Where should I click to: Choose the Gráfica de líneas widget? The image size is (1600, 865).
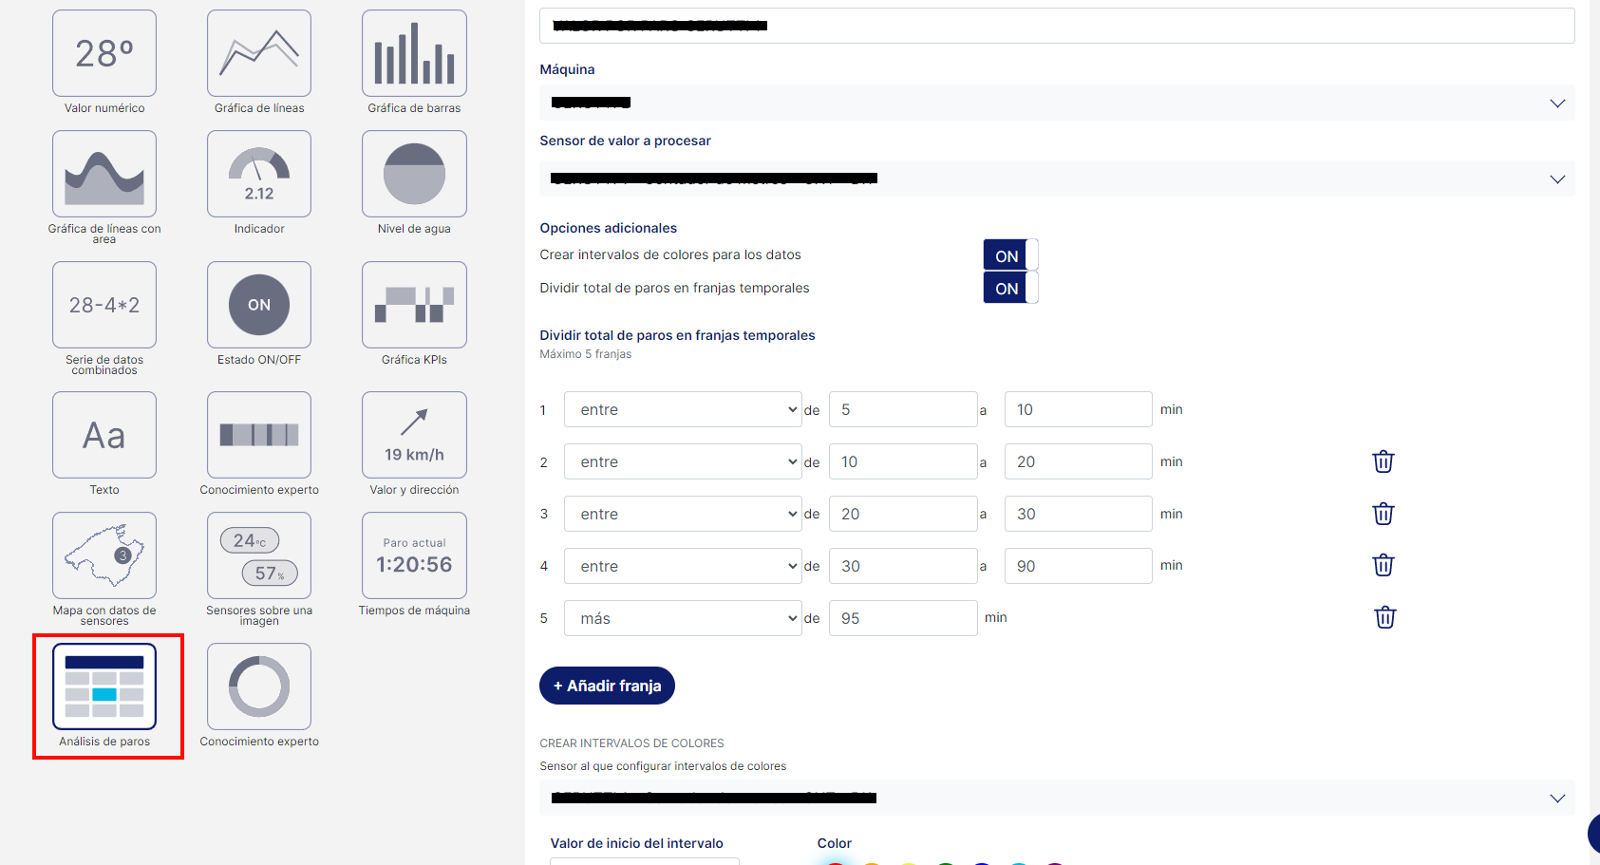(x=259, y=54)
